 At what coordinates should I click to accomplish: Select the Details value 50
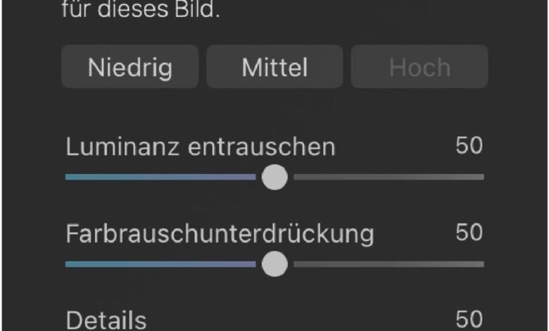(x=469, y=320)
